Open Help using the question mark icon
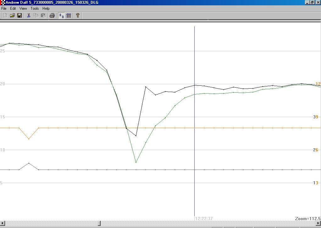The width and height of the screenshot is (321, 228). pos(77,15)
